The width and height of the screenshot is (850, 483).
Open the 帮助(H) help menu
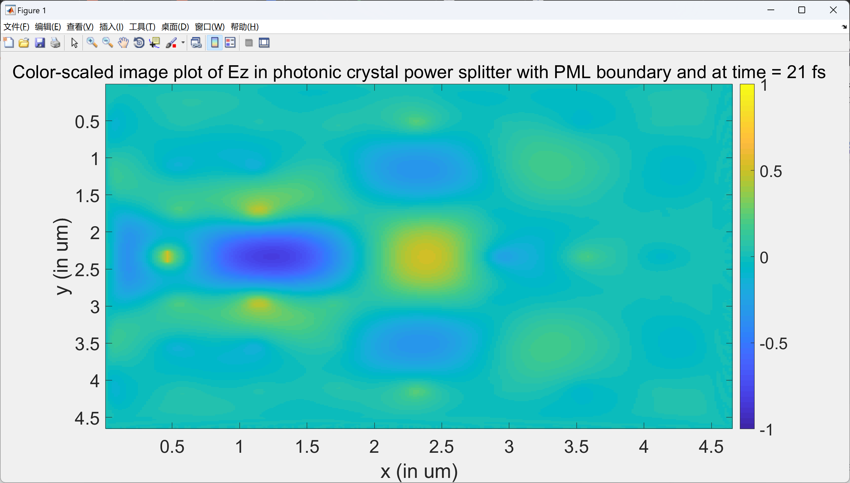pyautogui.click(x=244, y=27)
